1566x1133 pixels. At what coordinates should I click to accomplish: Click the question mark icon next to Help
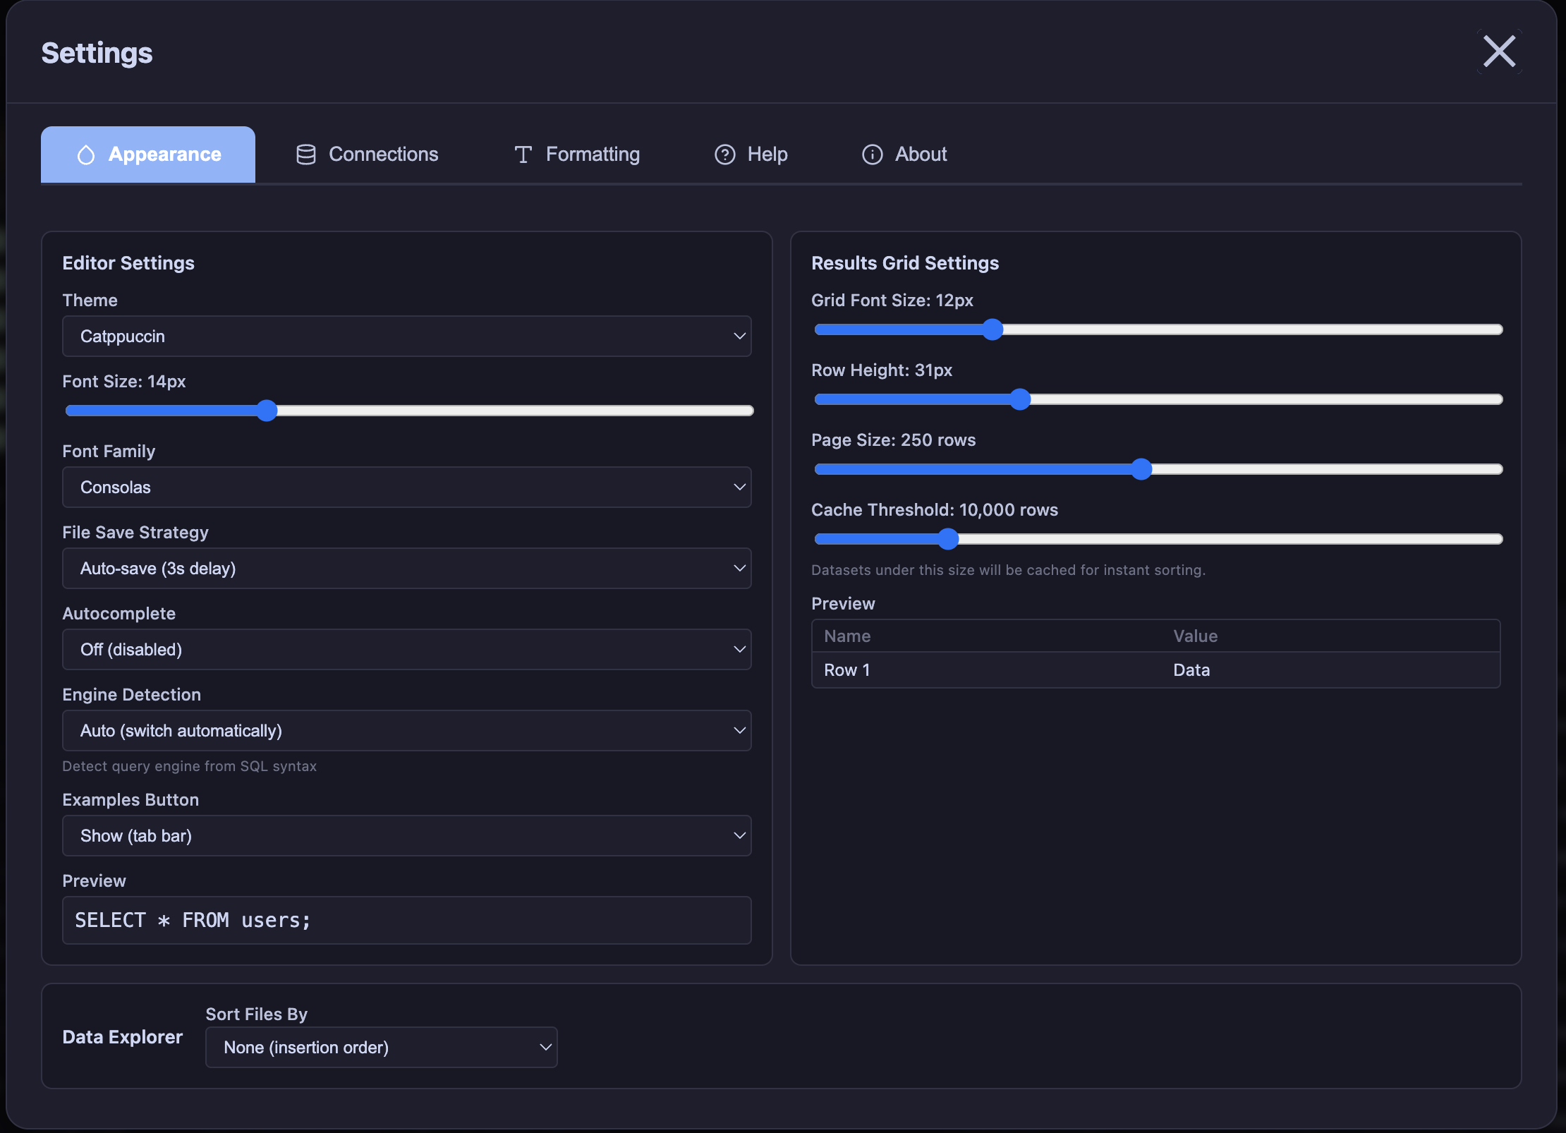[725, 154]
